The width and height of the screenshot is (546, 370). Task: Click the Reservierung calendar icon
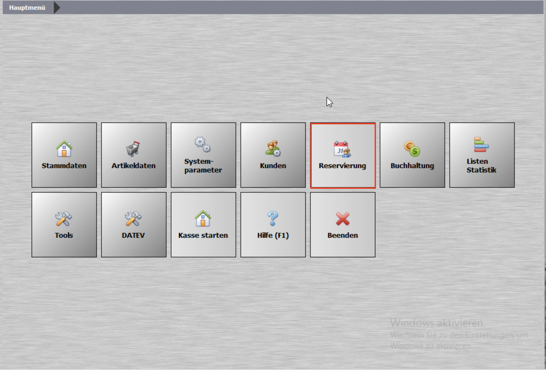[x=342, y=149]
